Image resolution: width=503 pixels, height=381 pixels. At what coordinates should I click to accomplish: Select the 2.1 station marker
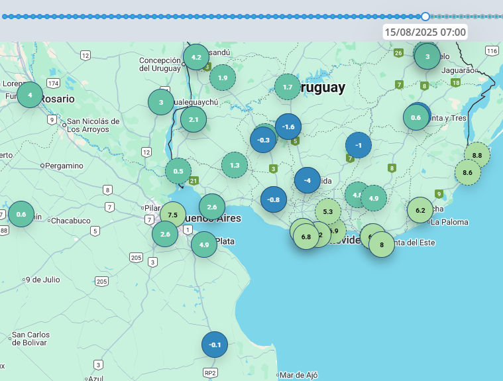click(x=194, y=119)
